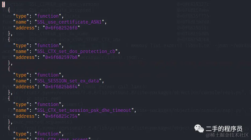Viewport: 251px width, 140px height.
Task: Click the SSL_SESSION_set_ex_data name value
Action: 68,81
